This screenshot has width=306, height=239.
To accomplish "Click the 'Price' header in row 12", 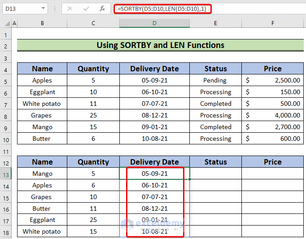I will [x=273, y=162].
